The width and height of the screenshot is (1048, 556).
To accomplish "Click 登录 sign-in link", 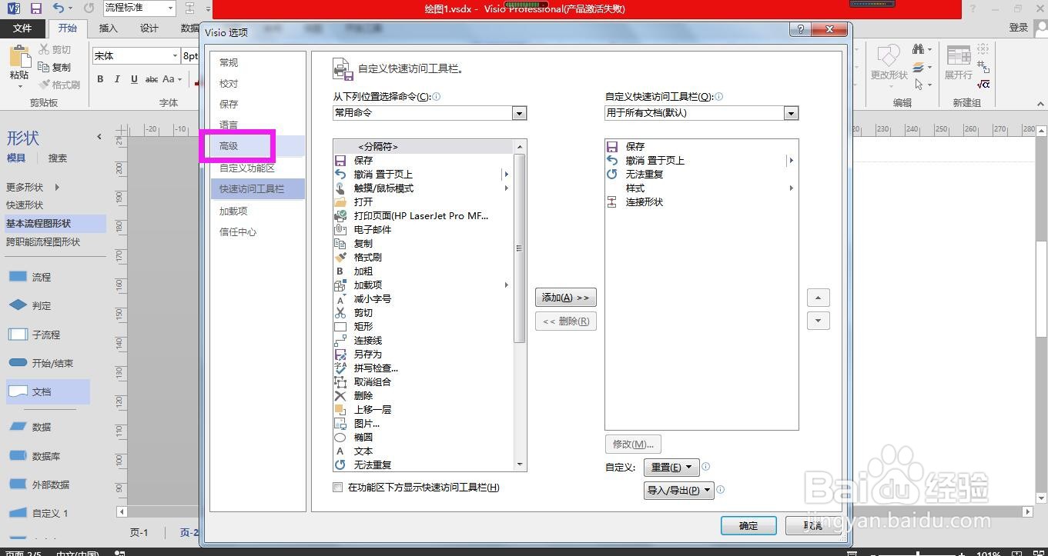I will (x=1019, y=27).
